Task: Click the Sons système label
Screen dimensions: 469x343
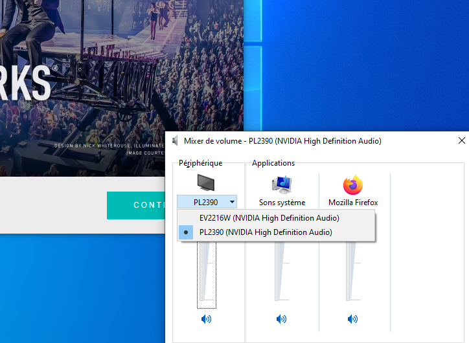Action: [x=282, y=203]
